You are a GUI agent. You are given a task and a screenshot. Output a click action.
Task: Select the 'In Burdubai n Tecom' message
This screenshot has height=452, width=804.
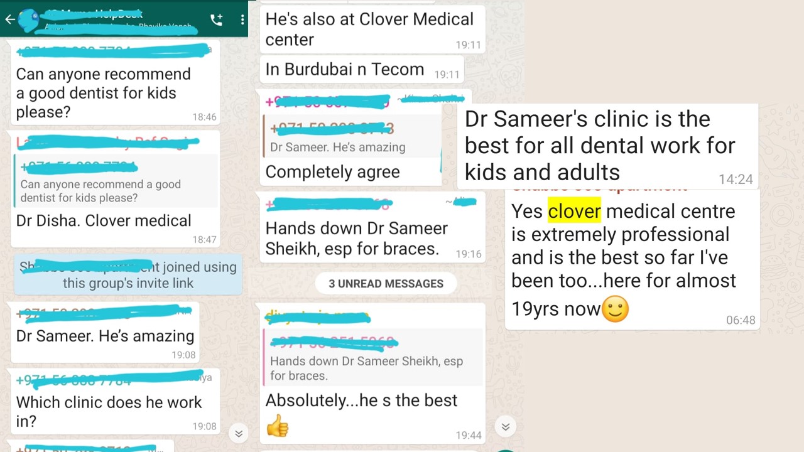pos(362,69)
